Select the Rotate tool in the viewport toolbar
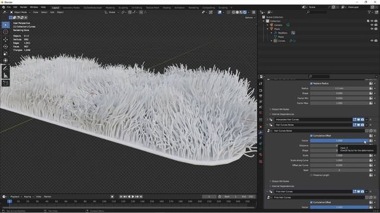The width and height of the screenshot is (380, 213). click(x=5, y=46)
